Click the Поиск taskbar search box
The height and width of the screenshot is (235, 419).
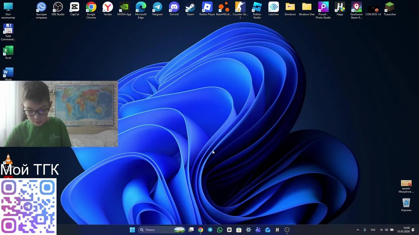(x=162, y=230)
